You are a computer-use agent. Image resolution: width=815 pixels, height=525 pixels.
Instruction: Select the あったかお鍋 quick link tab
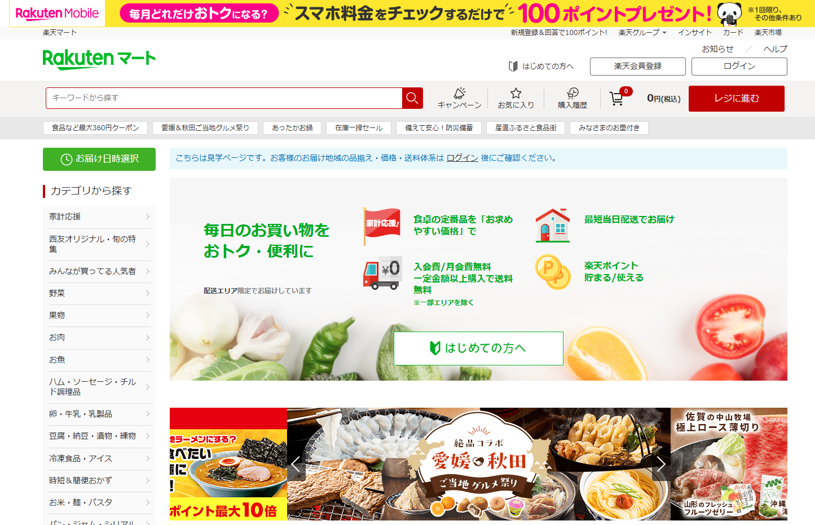coord(292,128)
